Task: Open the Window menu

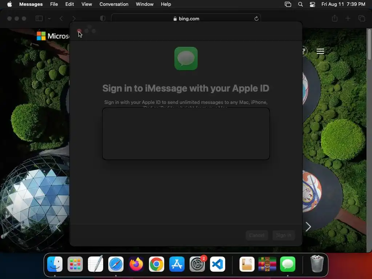Action: (x=145, y=4)
